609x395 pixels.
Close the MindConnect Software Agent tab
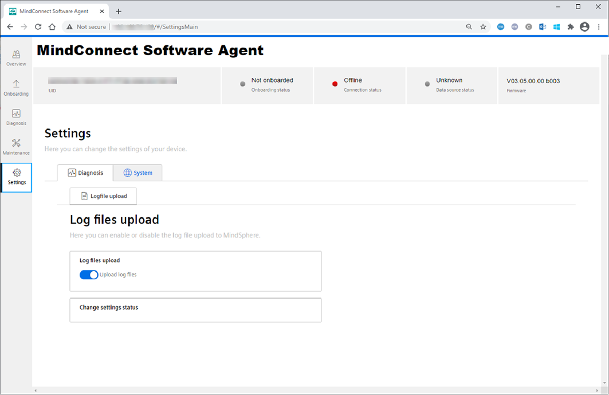102,11
